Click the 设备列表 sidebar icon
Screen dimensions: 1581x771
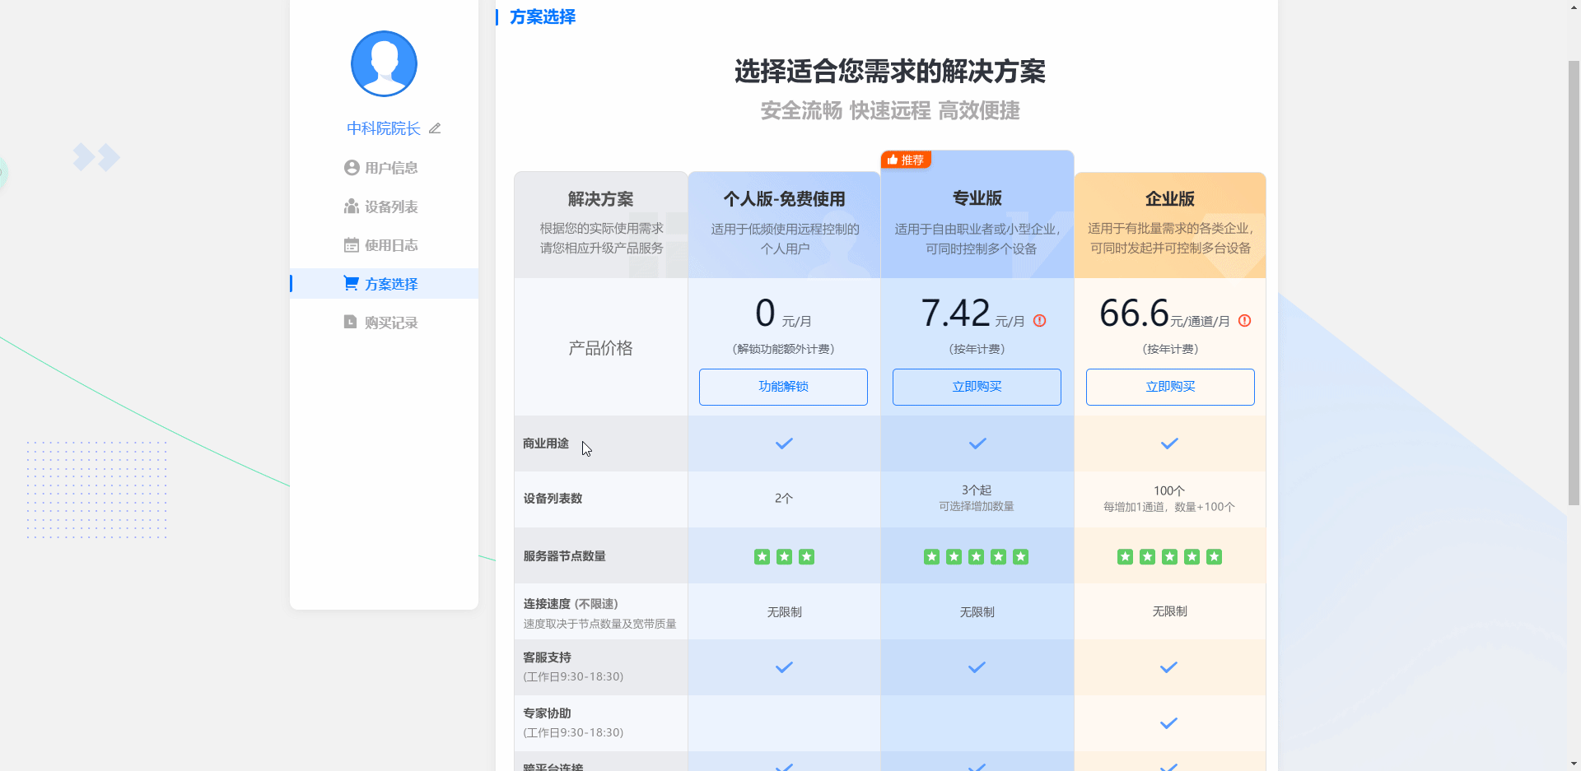(352, 207)
